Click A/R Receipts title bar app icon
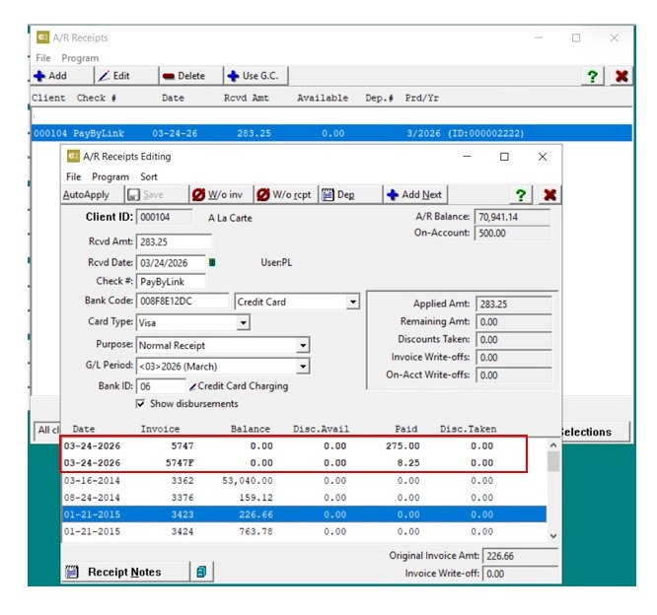 coord(42,37)
